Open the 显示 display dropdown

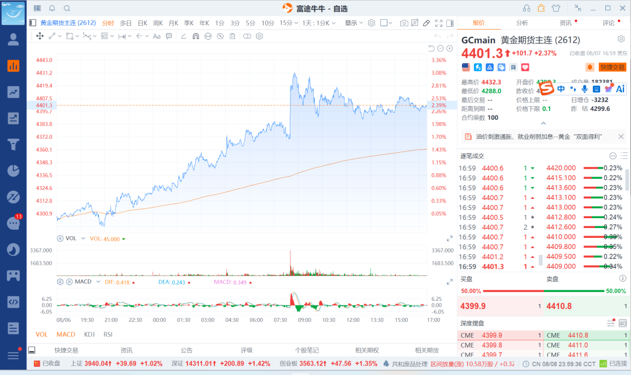tap(354, 23)
